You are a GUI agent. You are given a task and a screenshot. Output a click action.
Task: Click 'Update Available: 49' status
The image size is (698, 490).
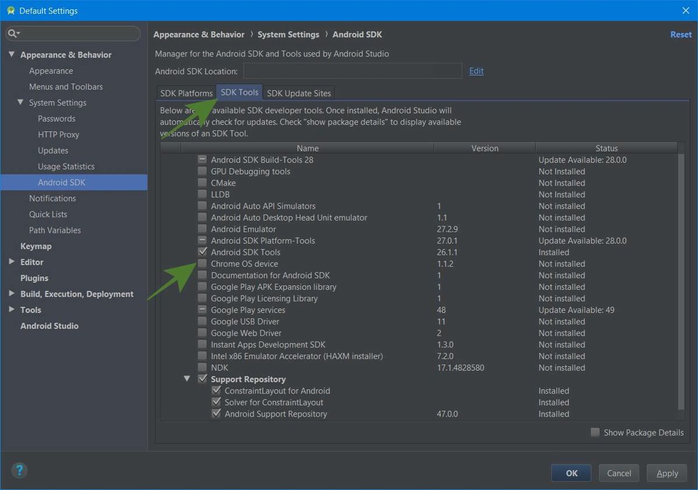(576, 310)
